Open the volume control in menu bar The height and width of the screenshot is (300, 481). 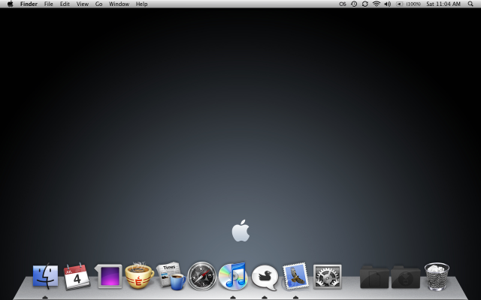click(x=388, y=4)
